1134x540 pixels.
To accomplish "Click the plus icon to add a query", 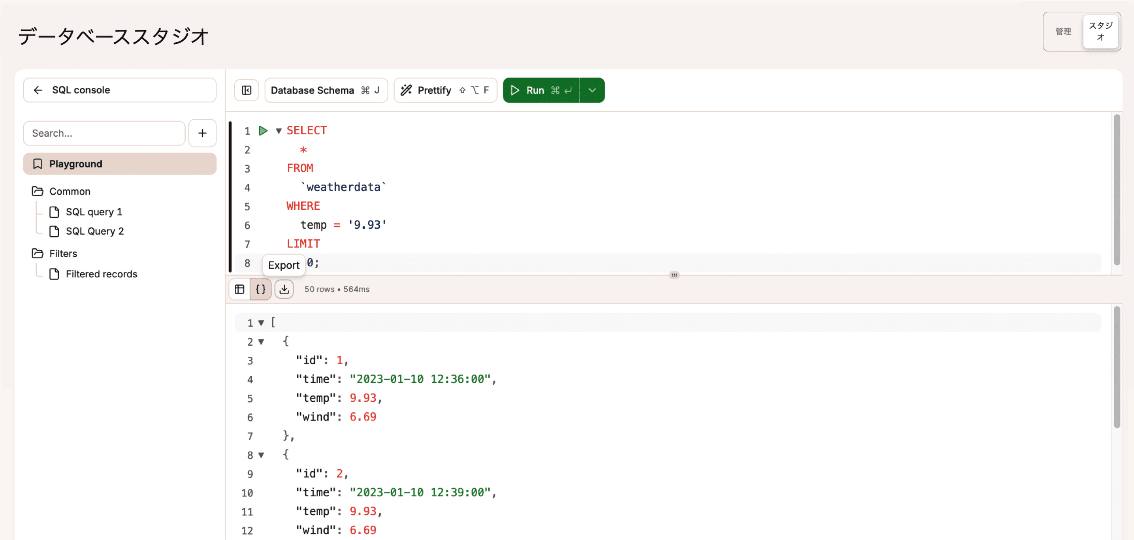I will [202, 133].
